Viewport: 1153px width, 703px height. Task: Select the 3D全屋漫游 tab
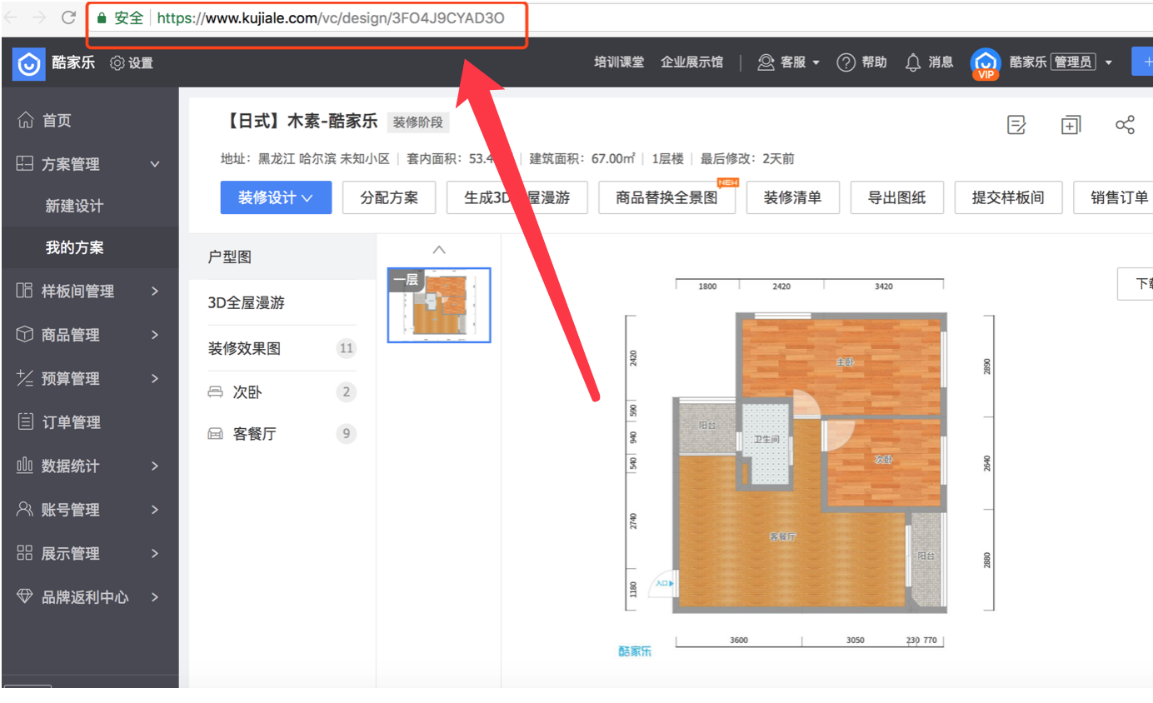283,303
